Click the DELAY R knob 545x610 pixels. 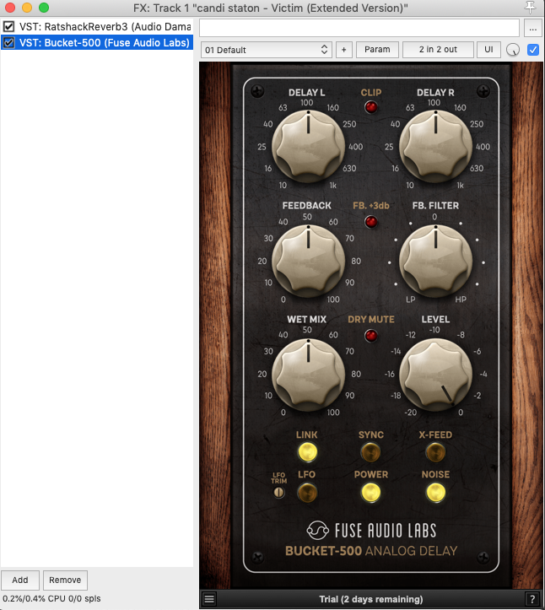(435, 146)
